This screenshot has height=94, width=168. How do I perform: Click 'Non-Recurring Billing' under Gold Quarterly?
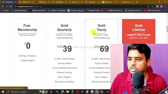click(x=64, y=82)
